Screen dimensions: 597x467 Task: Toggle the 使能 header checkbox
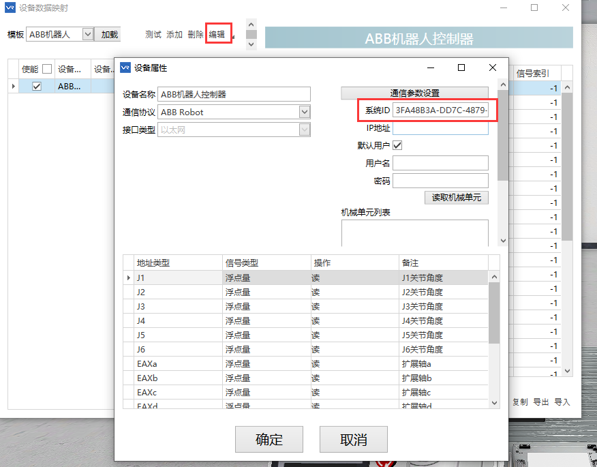(47, 69)
